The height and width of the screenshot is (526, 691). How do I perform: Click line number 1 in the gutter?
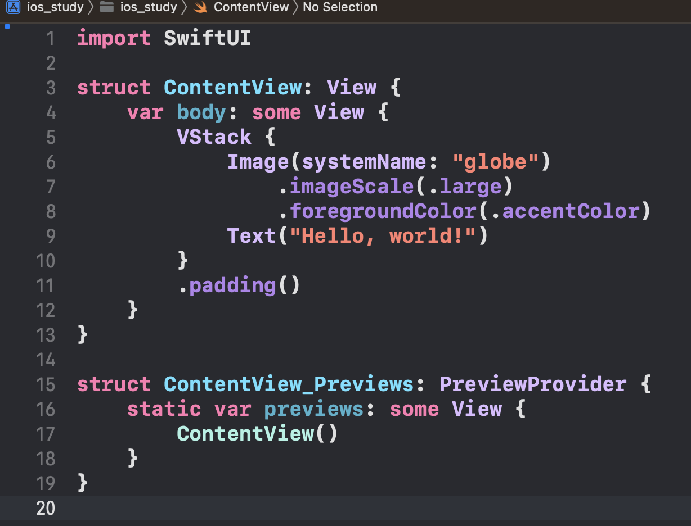point(50,39)
